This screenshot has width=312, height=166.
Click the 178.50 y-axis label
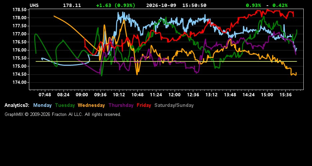20,10
